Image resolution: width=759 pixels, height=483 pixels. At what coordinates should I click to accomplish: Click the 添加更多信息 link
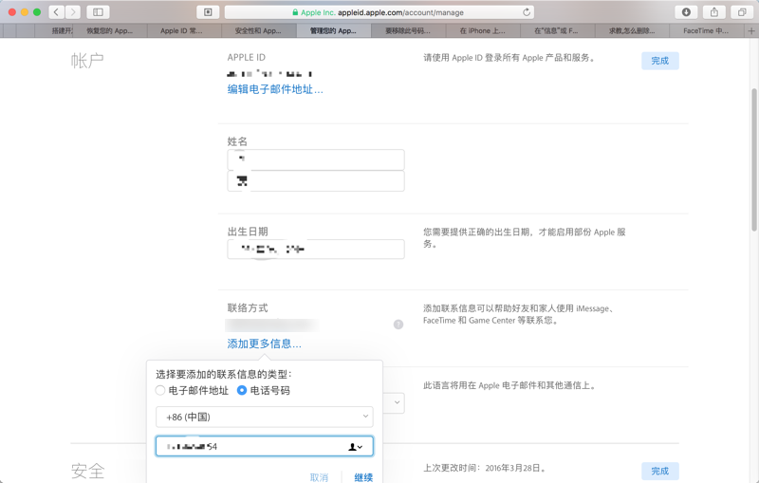(x=265, y=344)
